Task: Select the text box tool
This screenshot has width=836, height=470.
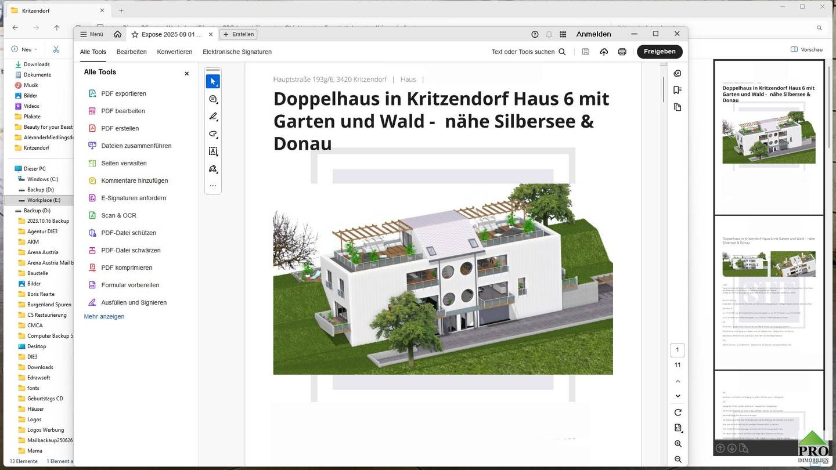Action: coord(213,151)
